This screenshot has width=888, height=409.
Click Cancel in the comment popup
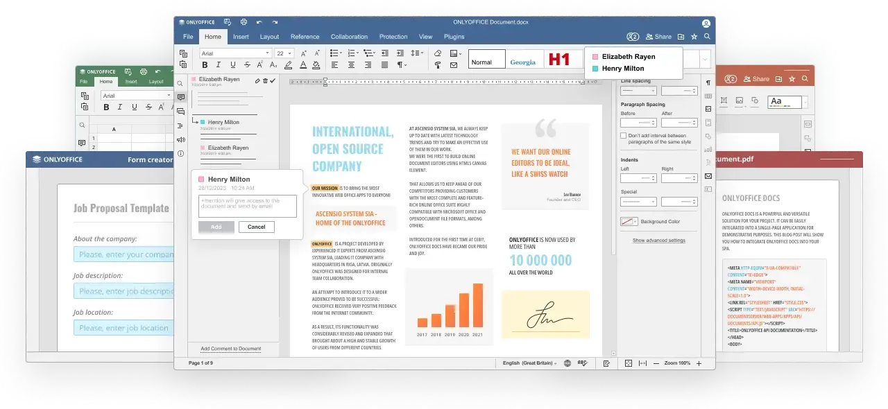click(256, 227)
